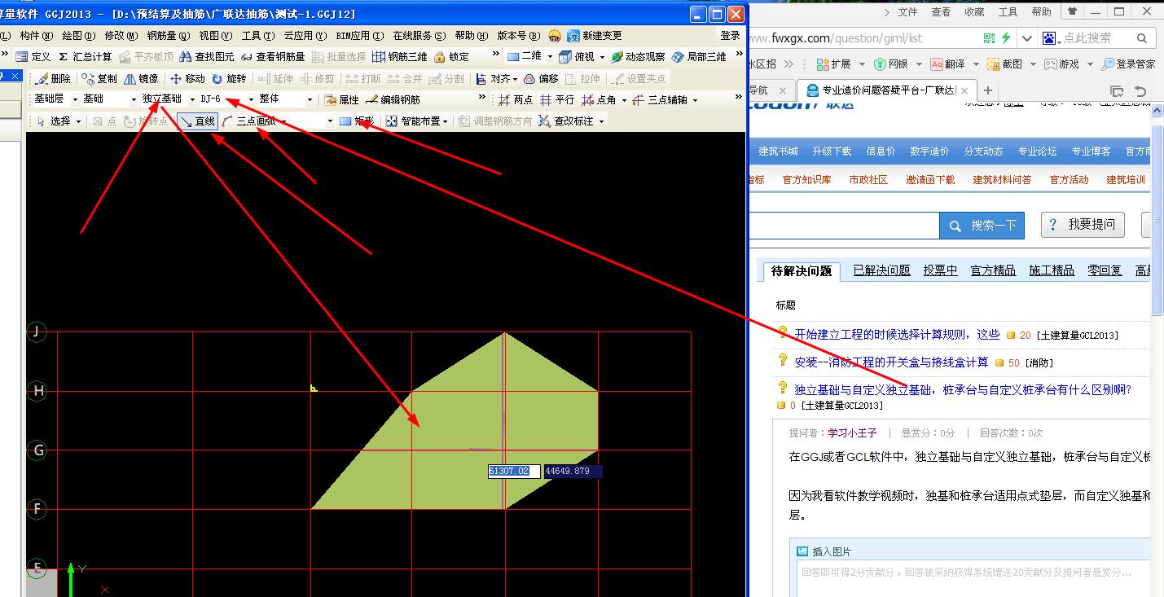Open 钢筋三维 rebar 3D view
Screen dimensions: 1164x597
[400, 57]
